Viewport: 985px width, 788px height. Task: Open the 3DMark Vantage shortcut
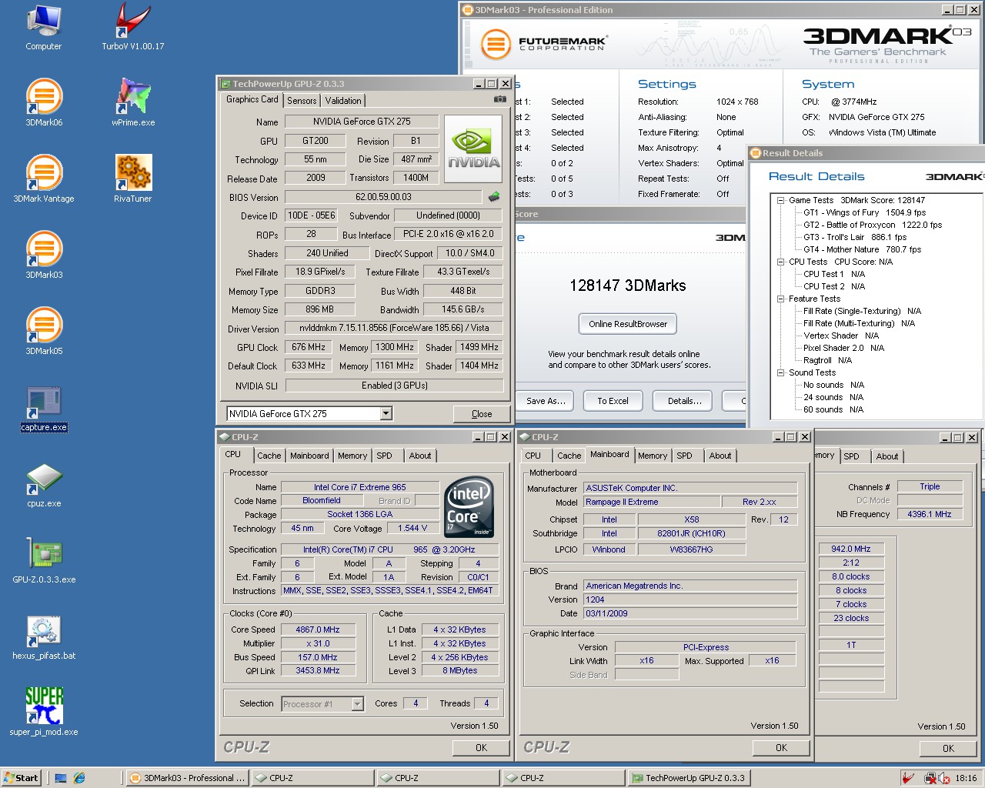pyautogui.click(x=44, y=179)
